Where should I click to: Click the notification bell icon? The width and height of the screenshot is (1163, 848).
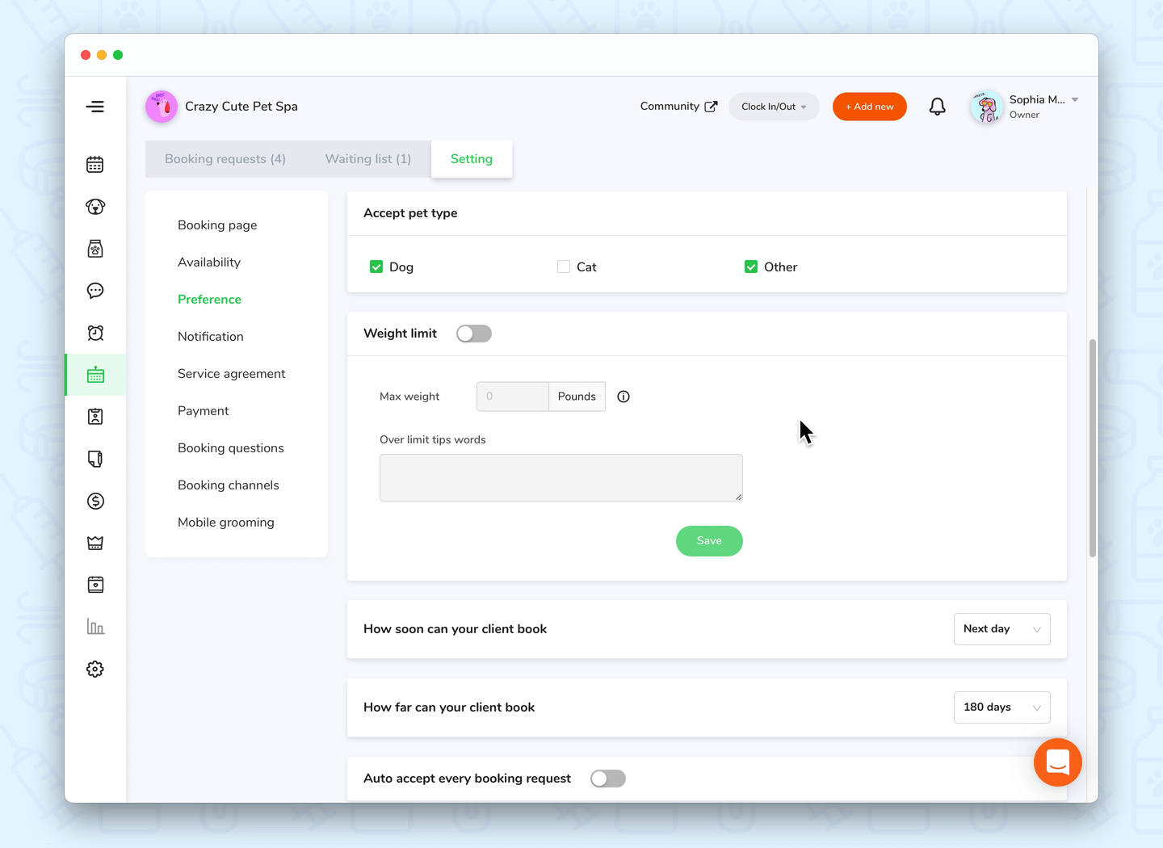click(x=937, y=107)
